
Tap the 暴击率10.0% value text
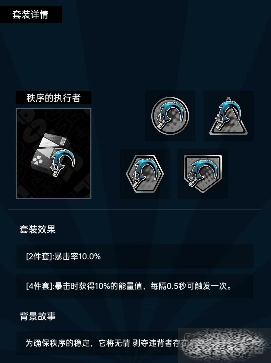point(78,257)
